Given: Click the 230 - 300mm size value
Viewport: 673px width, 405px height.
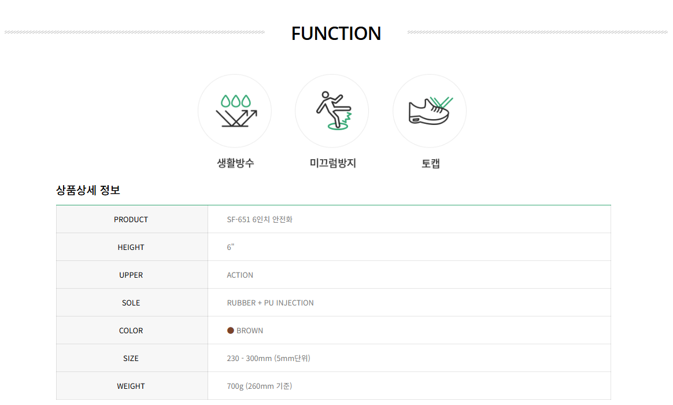Looking at the screenshot, I should pos(268,359).
